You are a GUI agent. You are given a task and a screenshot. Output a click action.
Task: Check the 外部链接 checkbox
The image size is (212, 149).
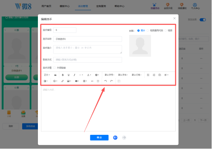click(x=54, y=68)
